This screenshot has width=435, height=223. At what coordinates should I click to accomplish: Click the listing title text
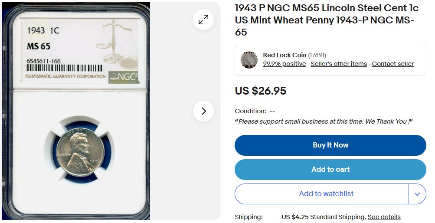tap(326, 20)
